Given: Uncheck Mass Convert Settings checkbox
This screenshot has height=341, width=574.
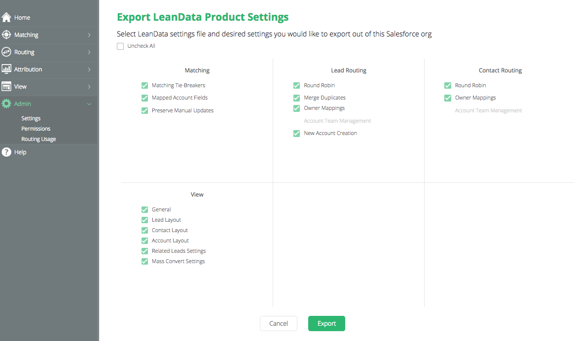Looking at the screenshot, I should pos(144,261).
